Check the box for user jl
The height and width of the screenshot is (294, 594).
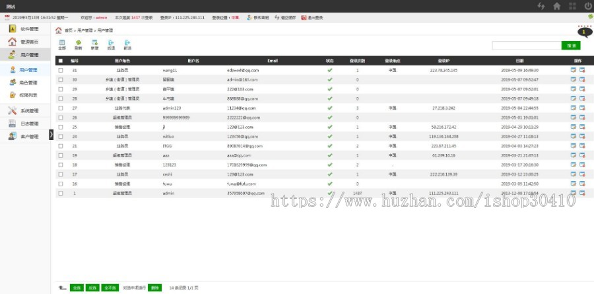click(61, 127)
